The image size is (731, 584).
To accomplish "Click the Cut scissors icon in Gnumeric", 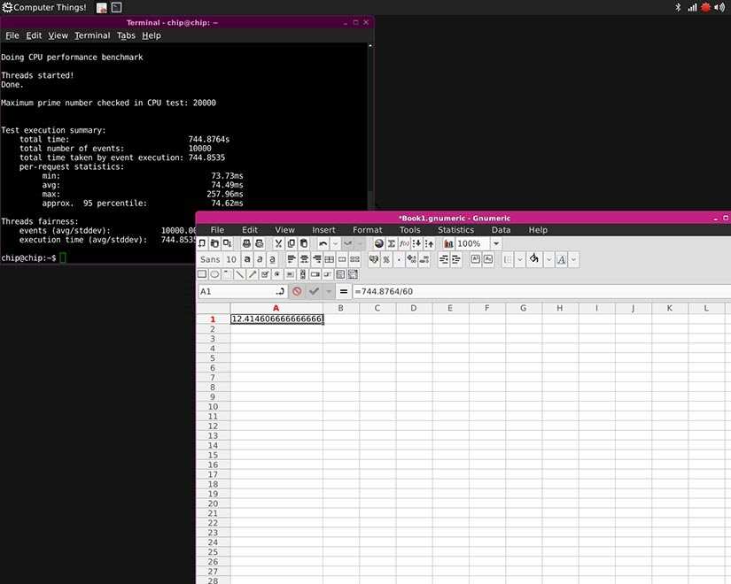I will coord(278,243).
